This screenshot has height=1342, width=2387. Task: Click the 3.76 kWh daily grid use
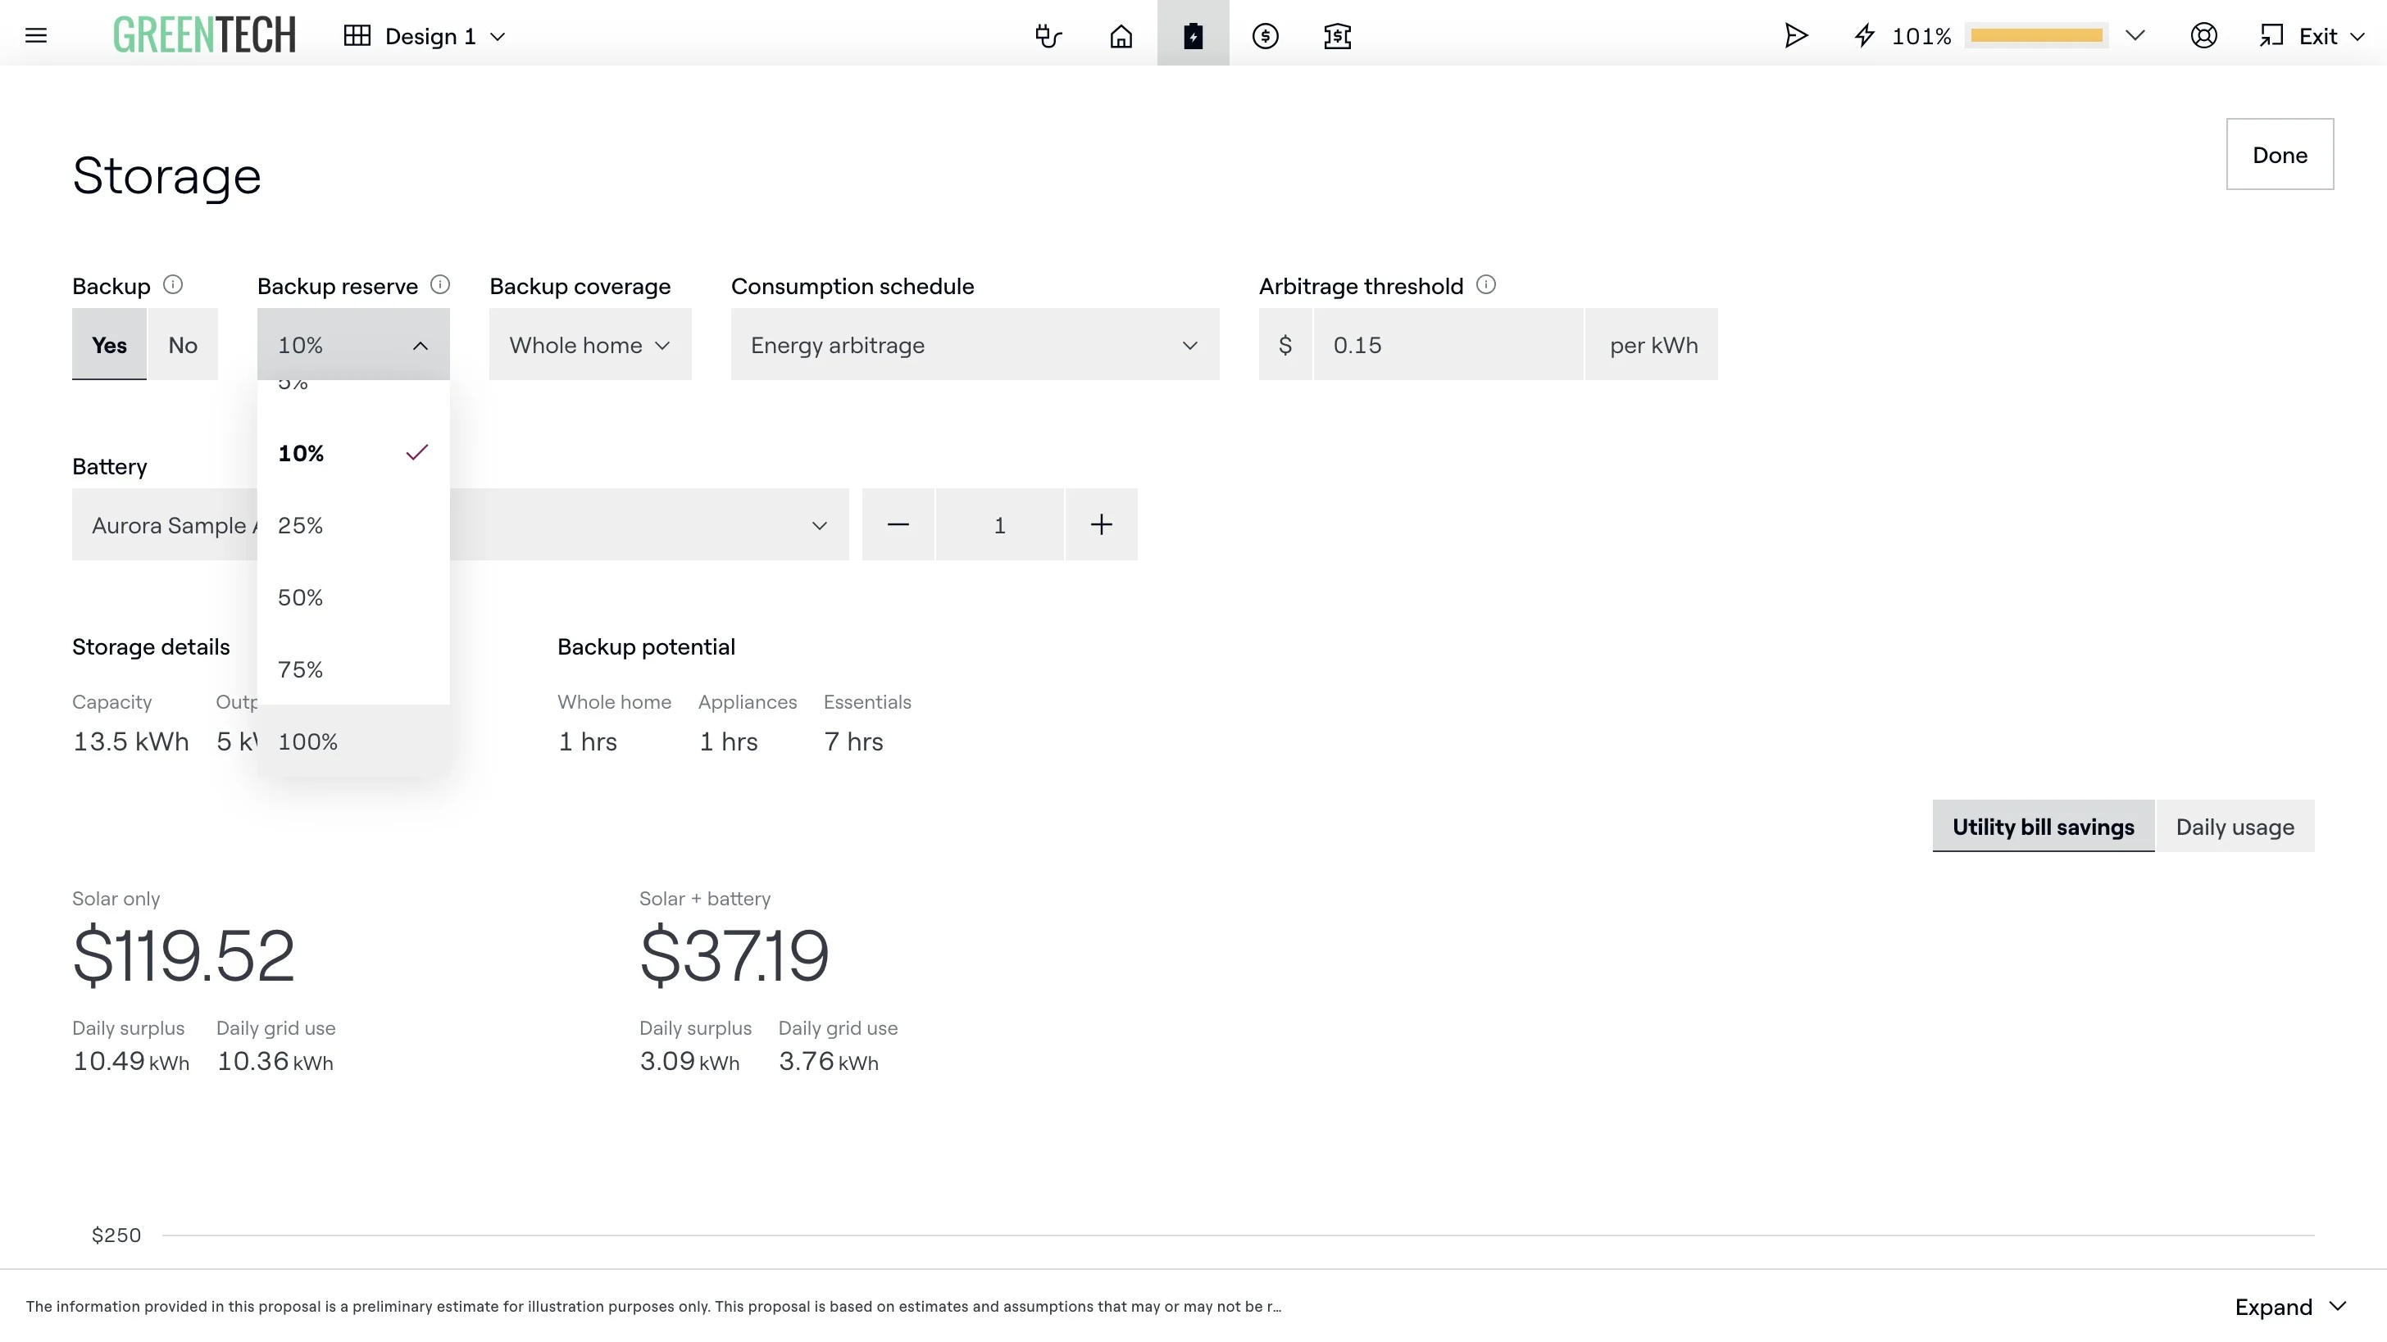click(829, 1061)
